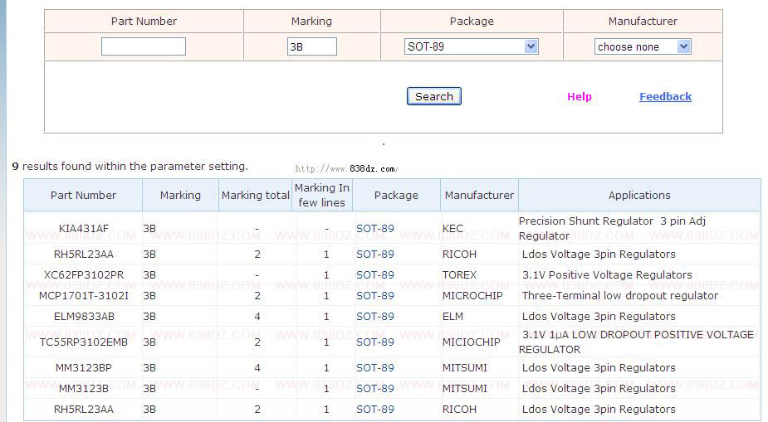Click the Marking input field containing 3B
768x422 pixels.
click(312, 46)
